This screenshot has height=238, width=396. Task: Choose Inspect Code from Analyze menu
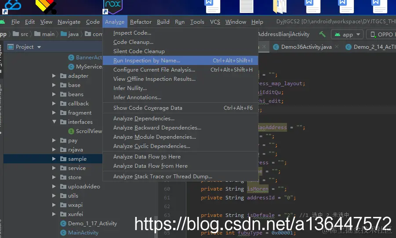180,33
